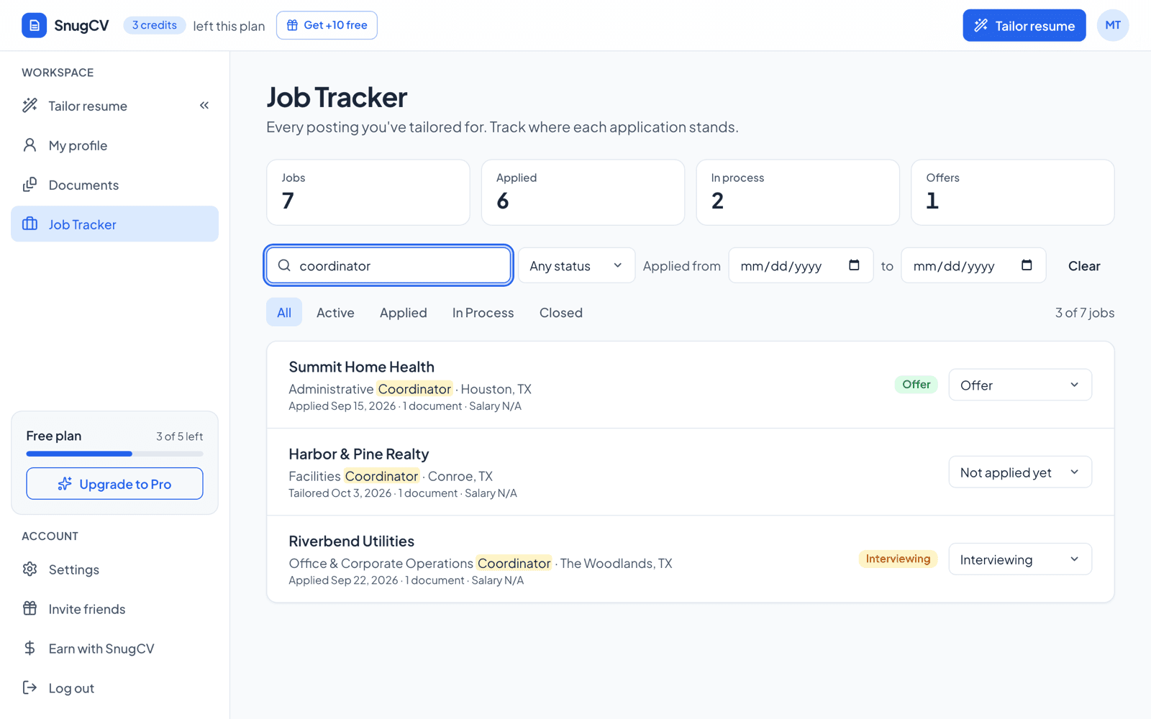Open the MT user avatar menu
This screenshot has width=1151, height=719.
[1113, 25]
